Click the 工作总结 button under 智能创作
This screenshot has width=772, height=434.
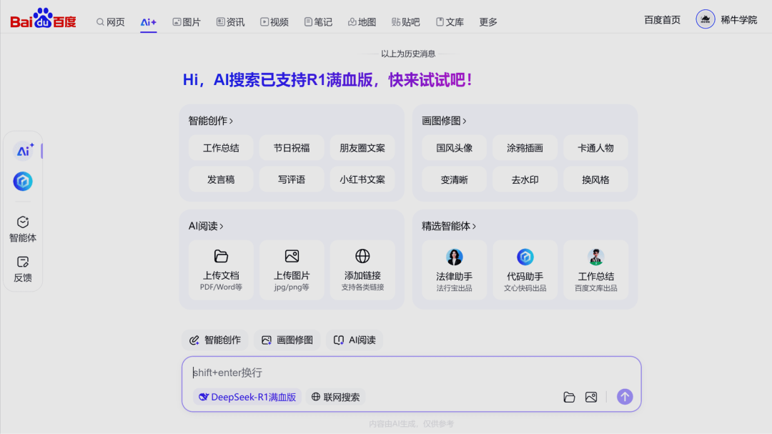coord(221,148)
